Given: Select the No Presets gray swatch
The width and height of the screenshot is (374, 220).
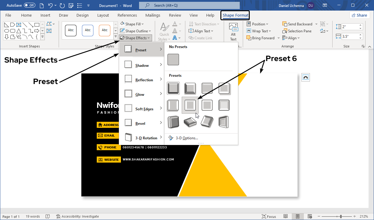Looking at the screenshot, I should click(173, 60).
